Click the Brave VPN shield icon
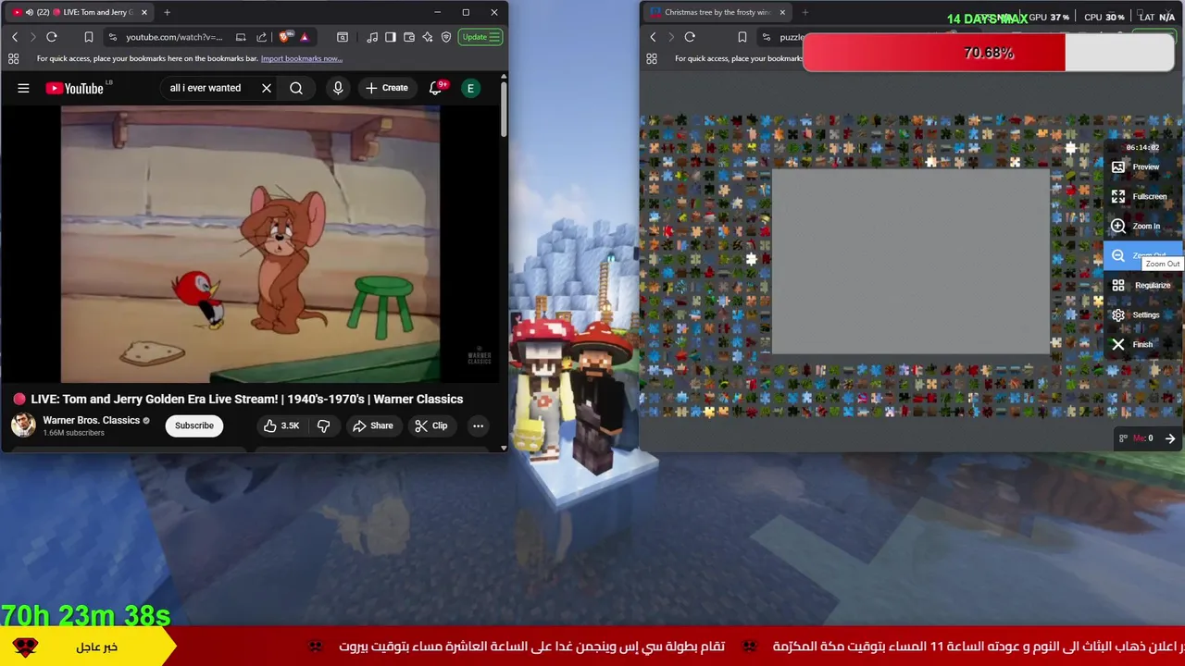This screenshot has width=1185, height=666. click(446, 37)
